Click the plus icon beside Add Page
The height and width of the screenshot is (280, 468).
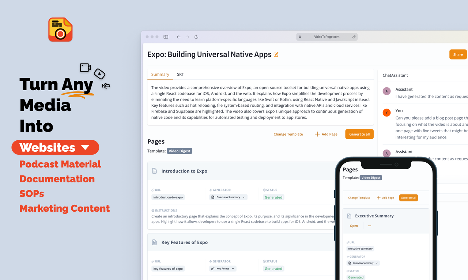(x=317, y=134)
